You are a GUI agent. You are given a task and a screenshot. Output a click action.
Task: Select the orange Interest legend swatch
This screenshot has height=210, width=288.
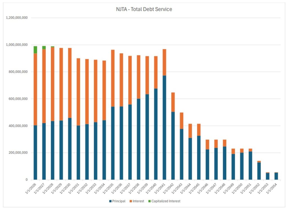click(130, 201)
